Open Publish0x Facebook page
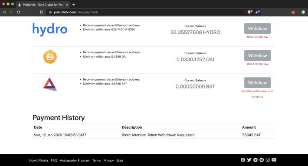Screen dimensions: 308x166 243,160
